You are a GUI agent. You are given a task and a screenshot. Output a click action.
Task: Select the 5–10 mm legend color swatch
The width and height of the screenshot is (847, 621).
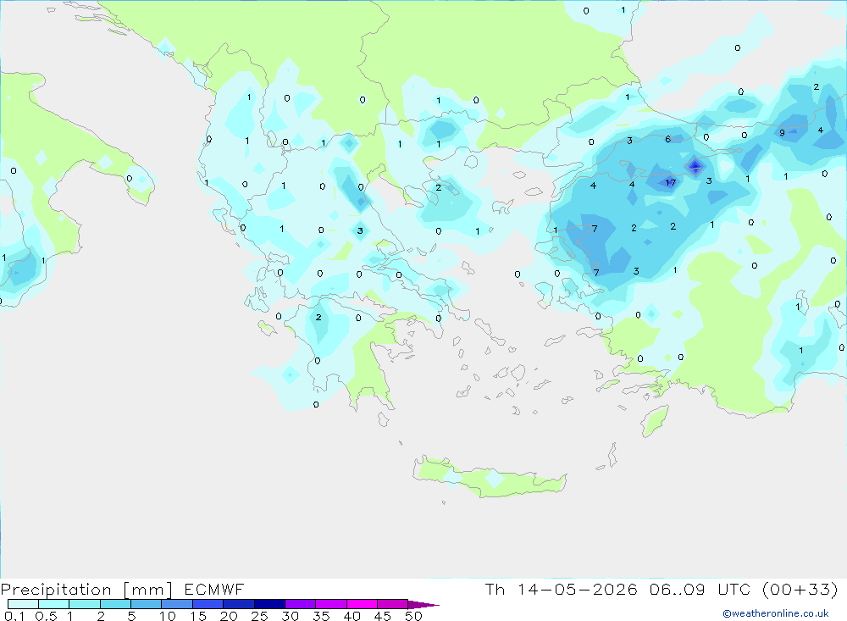(x=146, y=604)
